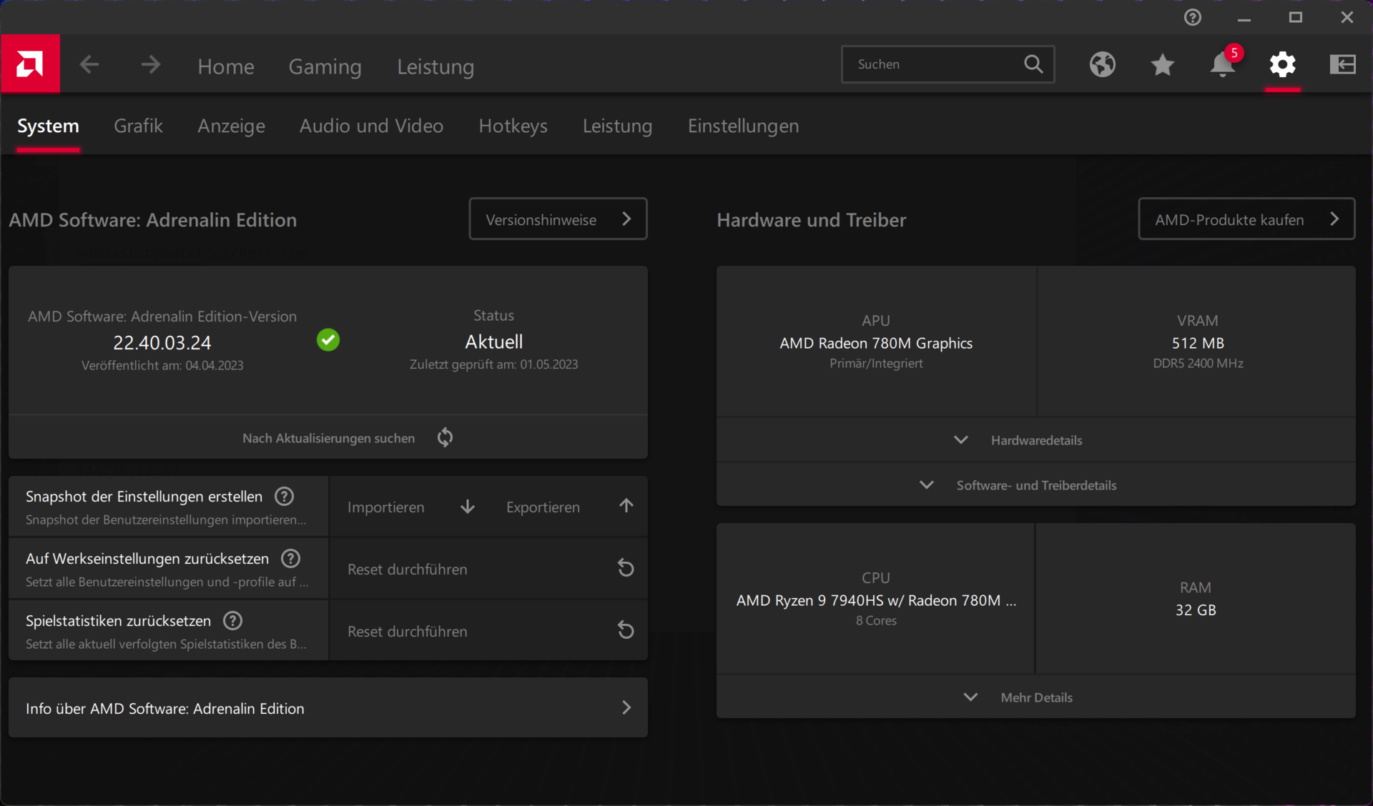This screenshot has height=806, width=1373.
Task: Open settings via the gear icon
Action: (x=1282, y=65)
